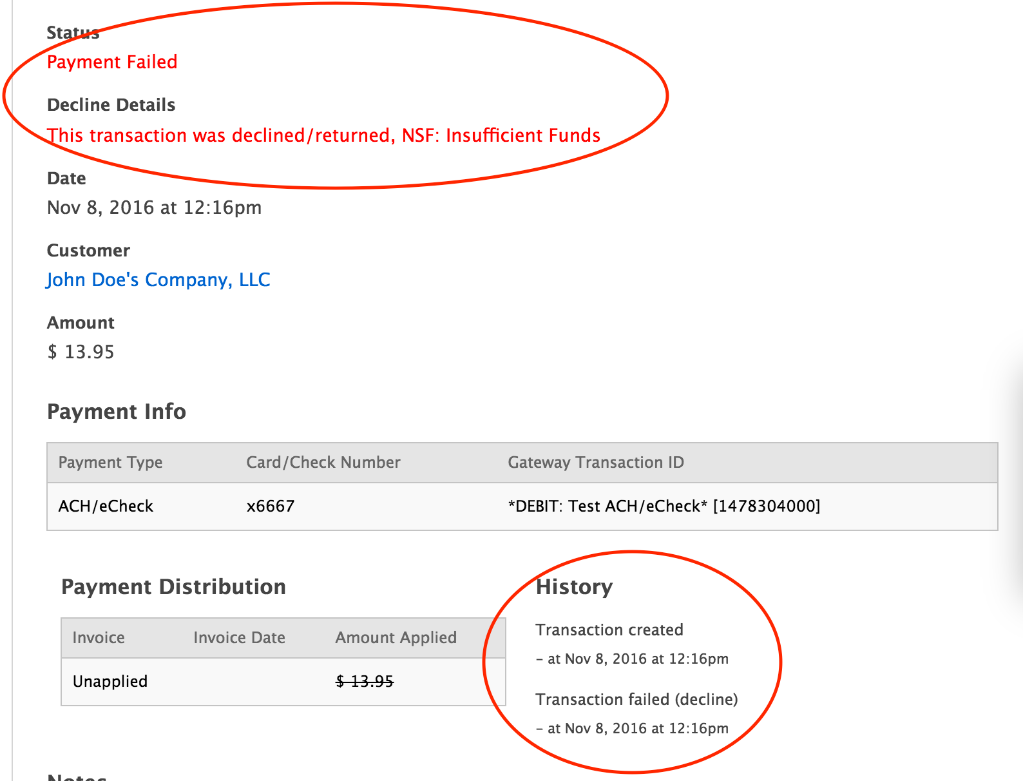Viewport: 1023px width, 781px height.
Task: Click the Transaction failed (decline) history entry
Action: click(636, 700)
